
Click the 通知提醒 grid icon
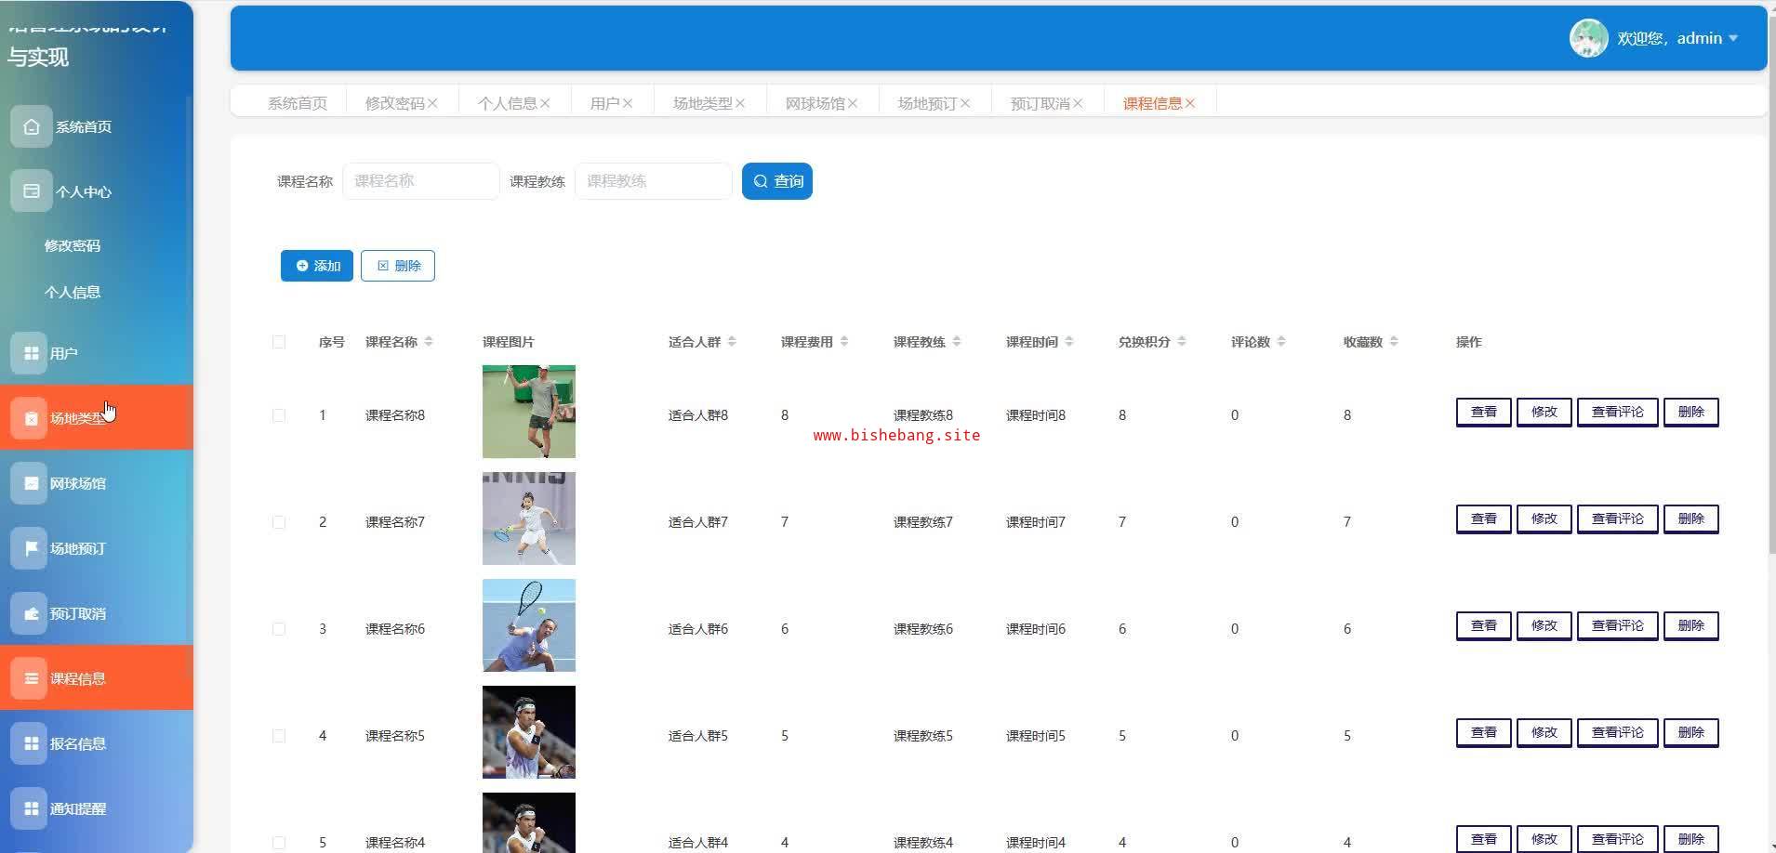tap(31, 808)
